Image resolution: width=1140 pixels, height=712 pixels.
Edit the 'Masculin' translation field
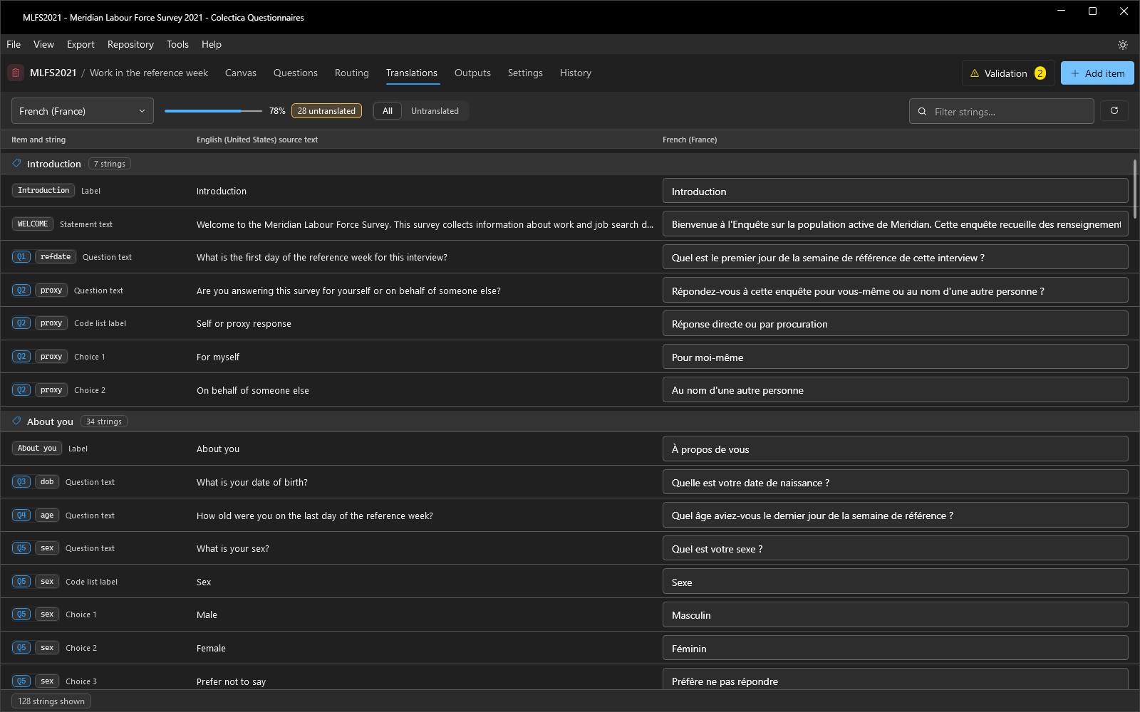click(x=896, y=614)
